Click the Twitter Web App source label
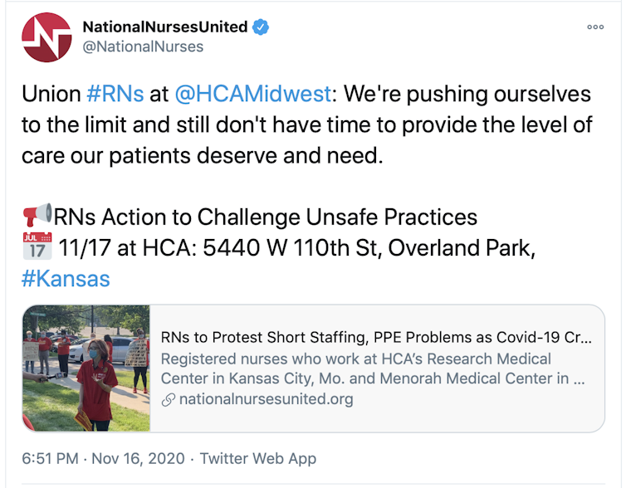The height and width of the screenshot is (488, 626). point(258,458)
